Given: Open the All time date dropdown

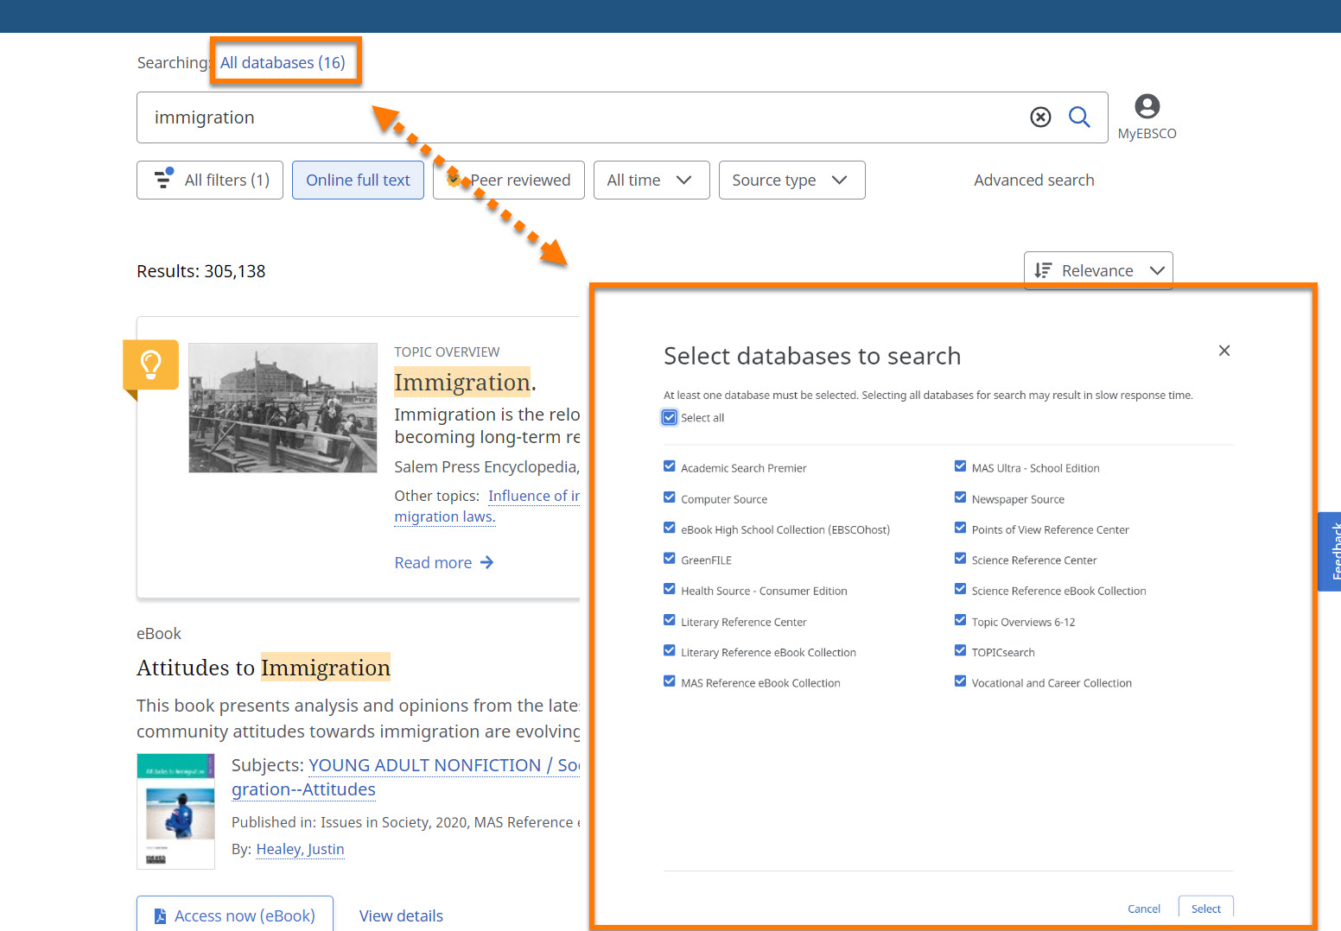Looking at the screenshot, I should tap(651, 180).
